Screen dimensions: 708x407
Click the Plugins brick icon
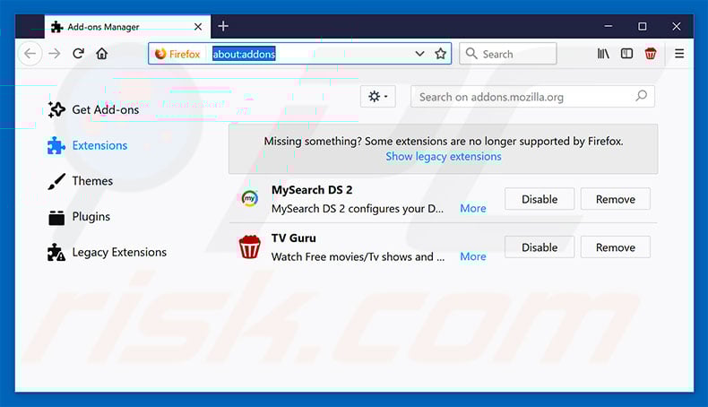pos(56,217)
